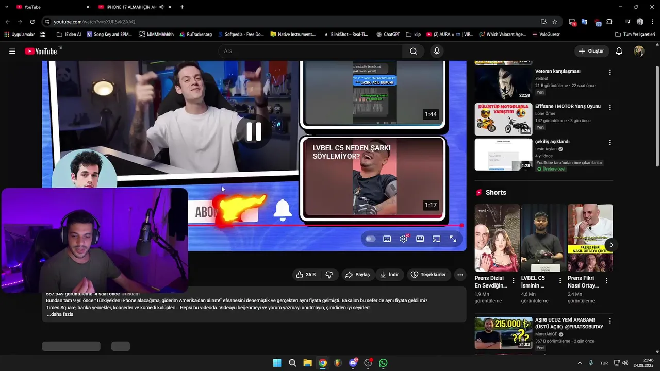The image size is (660, 371).
Task: Go back to the previous page
Action: [x=7, y=22]
